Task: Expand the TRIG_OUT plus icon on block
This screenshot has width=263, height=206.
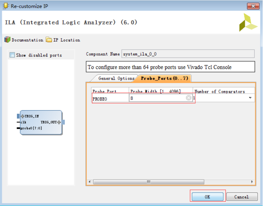Action: (59, 122)
